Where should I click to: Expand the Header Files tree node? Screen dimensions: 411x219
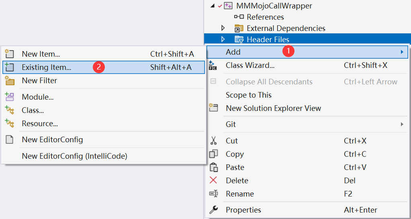click(x=223, y=39)
